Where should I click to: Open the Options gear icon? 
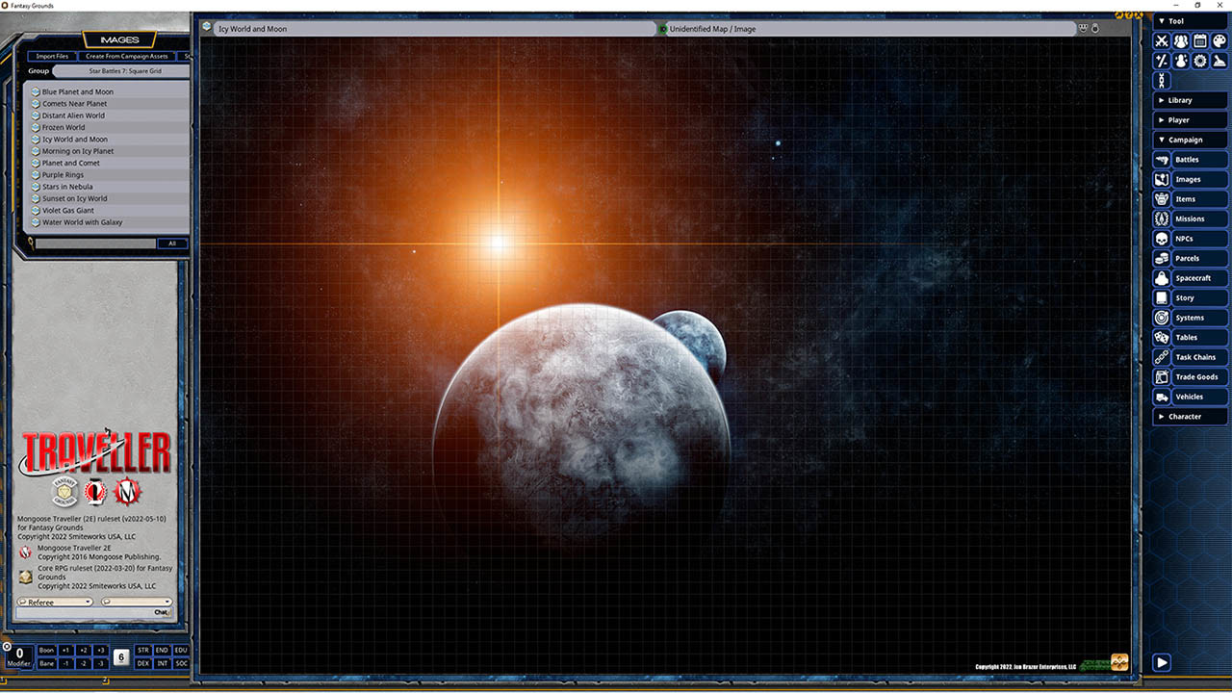click(1200, 61)
